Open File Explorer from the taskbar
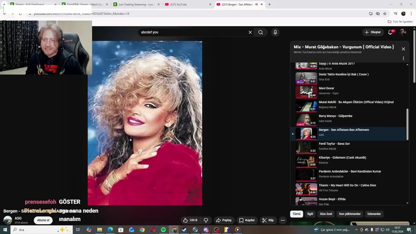This screenshot has height=234, width=416. click(x=99, y=230)
